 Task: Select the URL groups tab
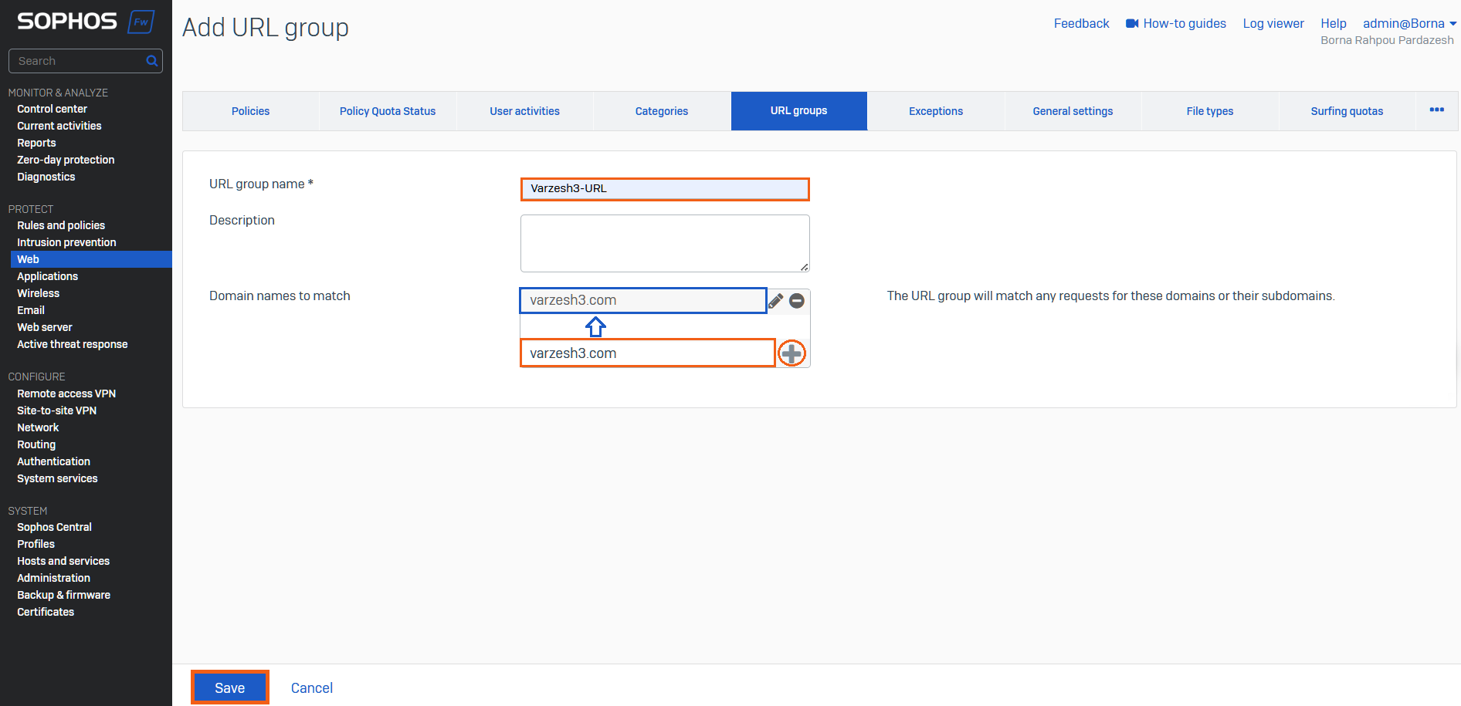pos(799,111)
